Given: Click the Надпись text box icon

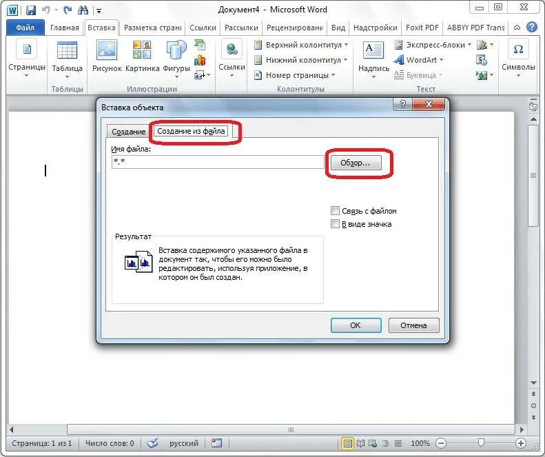Looking at the screenshot, I should point(373,50).
